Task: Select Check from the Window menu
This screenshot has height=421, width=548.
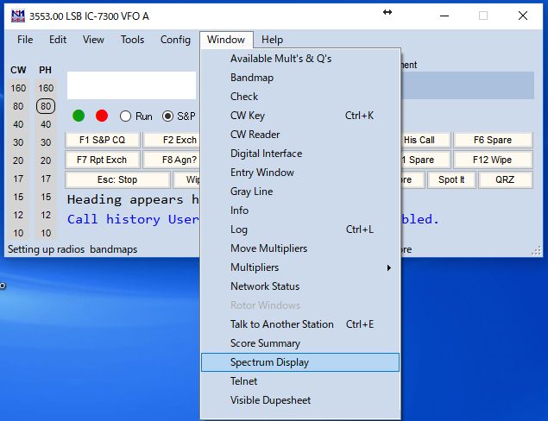Action: click(300, 97)
